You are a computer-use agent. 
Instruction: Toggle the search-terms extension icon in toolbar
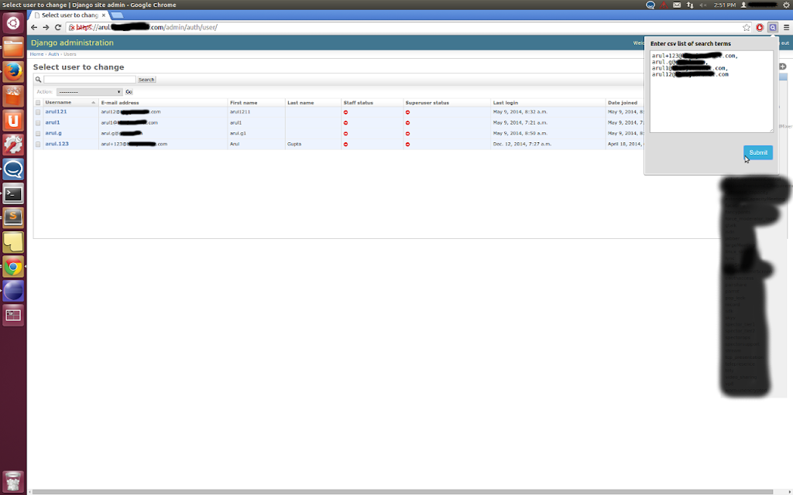pos(773,27)
